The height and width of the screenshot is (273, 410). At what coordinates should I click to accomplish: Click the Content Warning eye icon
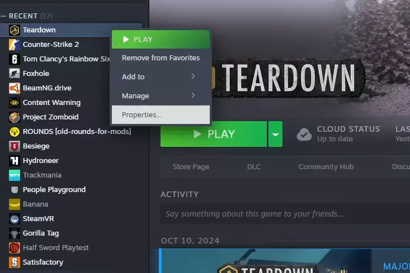tap(15, 103)
